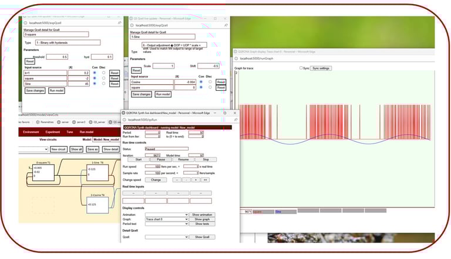Click the hyst value field

102,57
